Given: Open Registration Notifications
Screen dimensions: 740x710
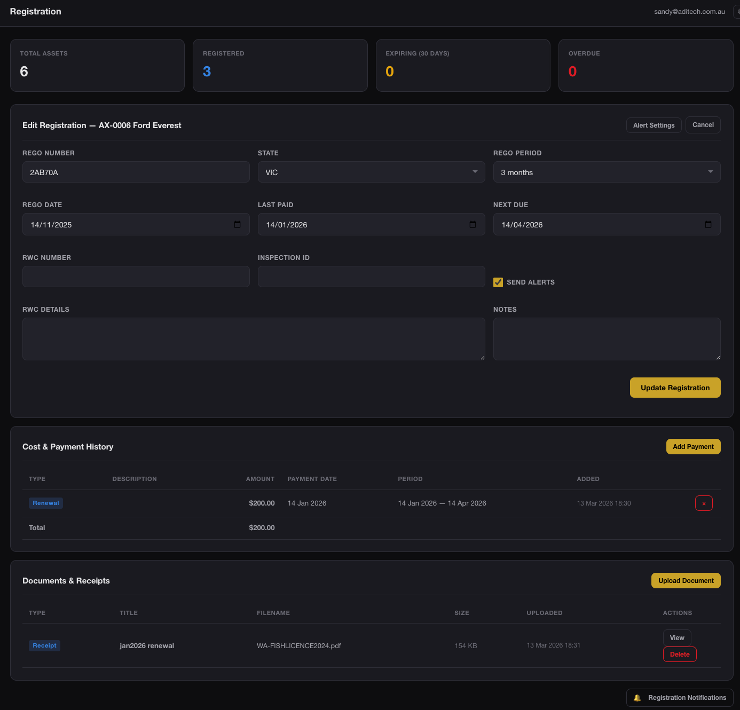Looking at the screenshot, I should pyautogui.click(x=680, y=698).
